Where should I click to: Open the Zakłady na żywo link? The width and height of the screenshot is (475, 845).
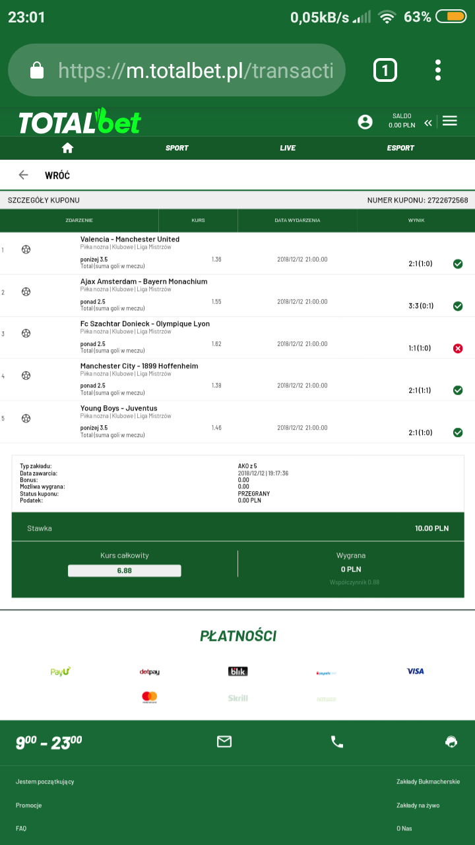click(418, 805)
